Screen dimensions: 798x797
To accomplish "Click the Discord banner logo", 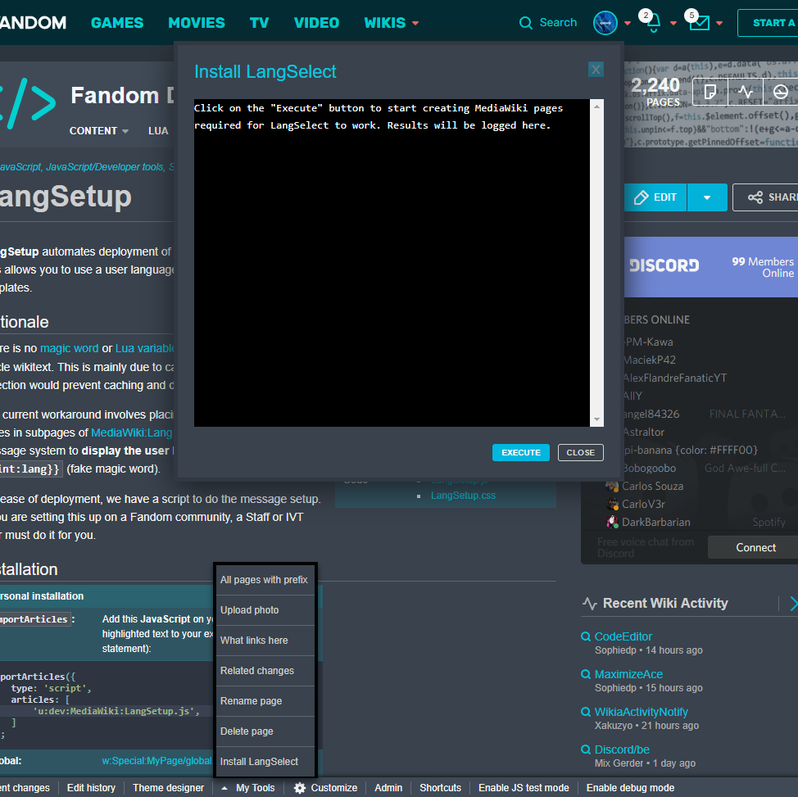I will pos(664,265).
